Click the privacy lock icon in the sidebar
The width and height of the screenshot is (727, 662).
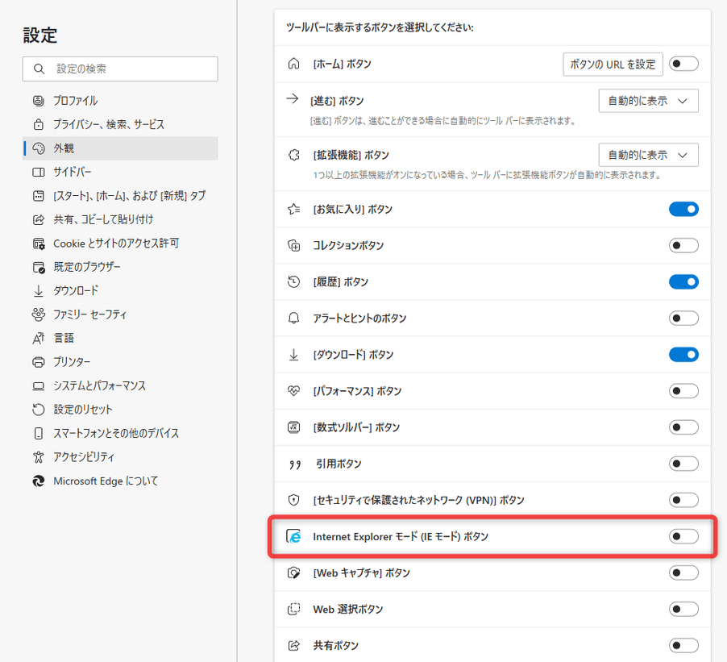tap(39, 124)
